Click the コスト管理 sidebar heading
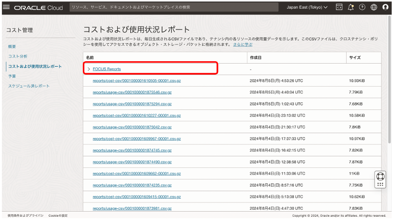The height and width of the screenshot is (219, 394). coord(19,30)
